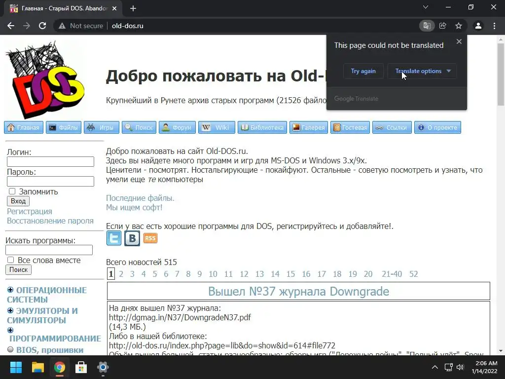Open Microsoft Store from taskbar
Screen dimensions: 505x379
[x=81, y=367]
